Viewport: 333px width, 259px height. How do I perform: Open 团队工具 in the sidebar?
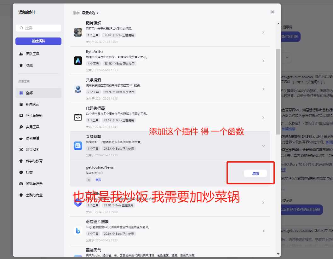tap(38, 54)
